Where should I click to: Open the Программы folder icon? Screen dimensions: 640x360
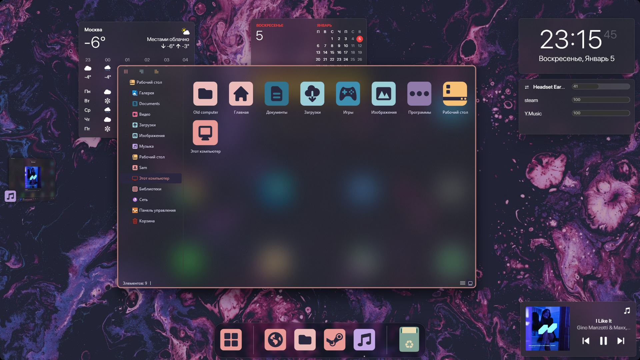tap(419, 94)
